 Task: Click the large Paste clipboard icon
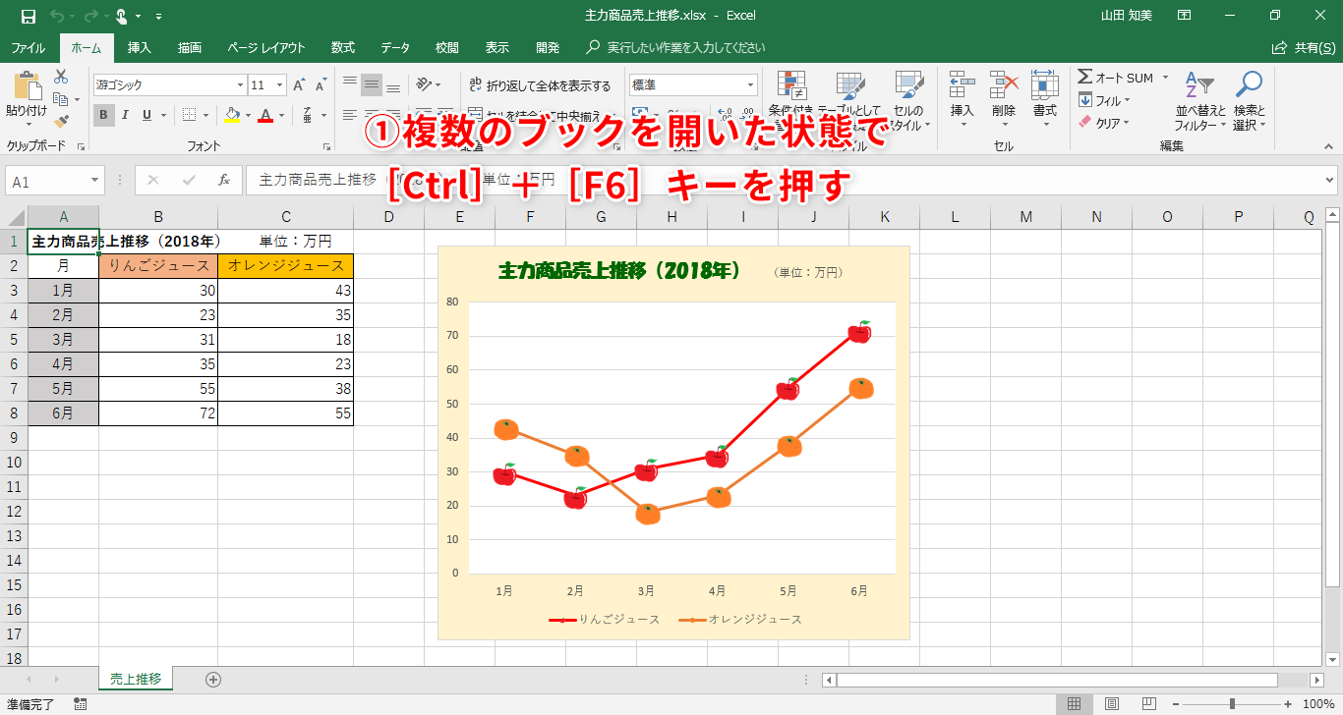[x=27, y=84]
